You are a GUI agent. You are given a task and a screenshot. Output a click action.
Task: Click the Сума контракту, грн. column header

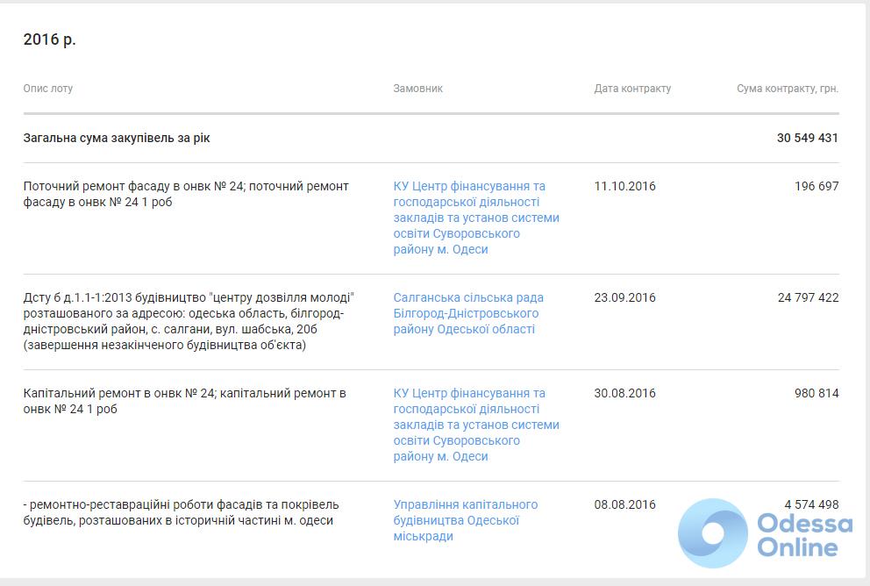(x=787, y=89)
